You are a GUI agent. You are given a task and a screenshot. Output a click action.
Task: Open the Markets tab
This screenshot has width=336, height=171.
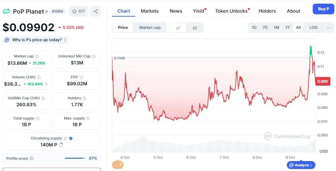coord(150,11)
